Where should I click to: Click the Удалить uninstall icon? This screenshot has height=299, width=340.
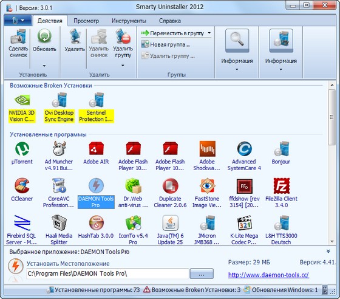click(x=75, y=37)
